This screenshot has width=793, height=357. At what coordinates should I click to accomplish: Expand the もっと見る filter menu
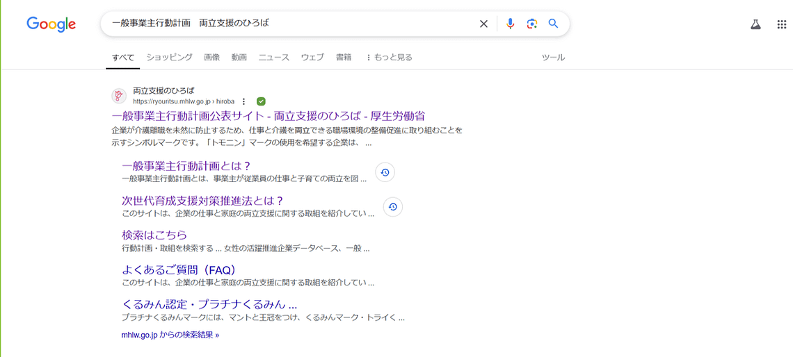[389, 58]
